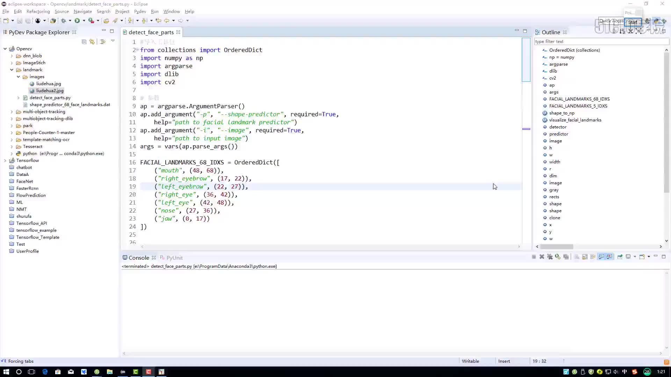Toggle alphabetical sort in Outline view
The width and height of the screenshot is (671, 377).
tap(622, 31)
